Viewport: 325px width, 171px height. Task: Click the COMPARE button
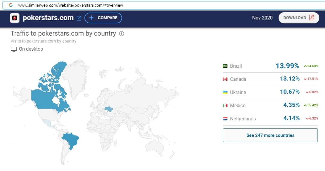pyautogui.click(x=103, y=18)
